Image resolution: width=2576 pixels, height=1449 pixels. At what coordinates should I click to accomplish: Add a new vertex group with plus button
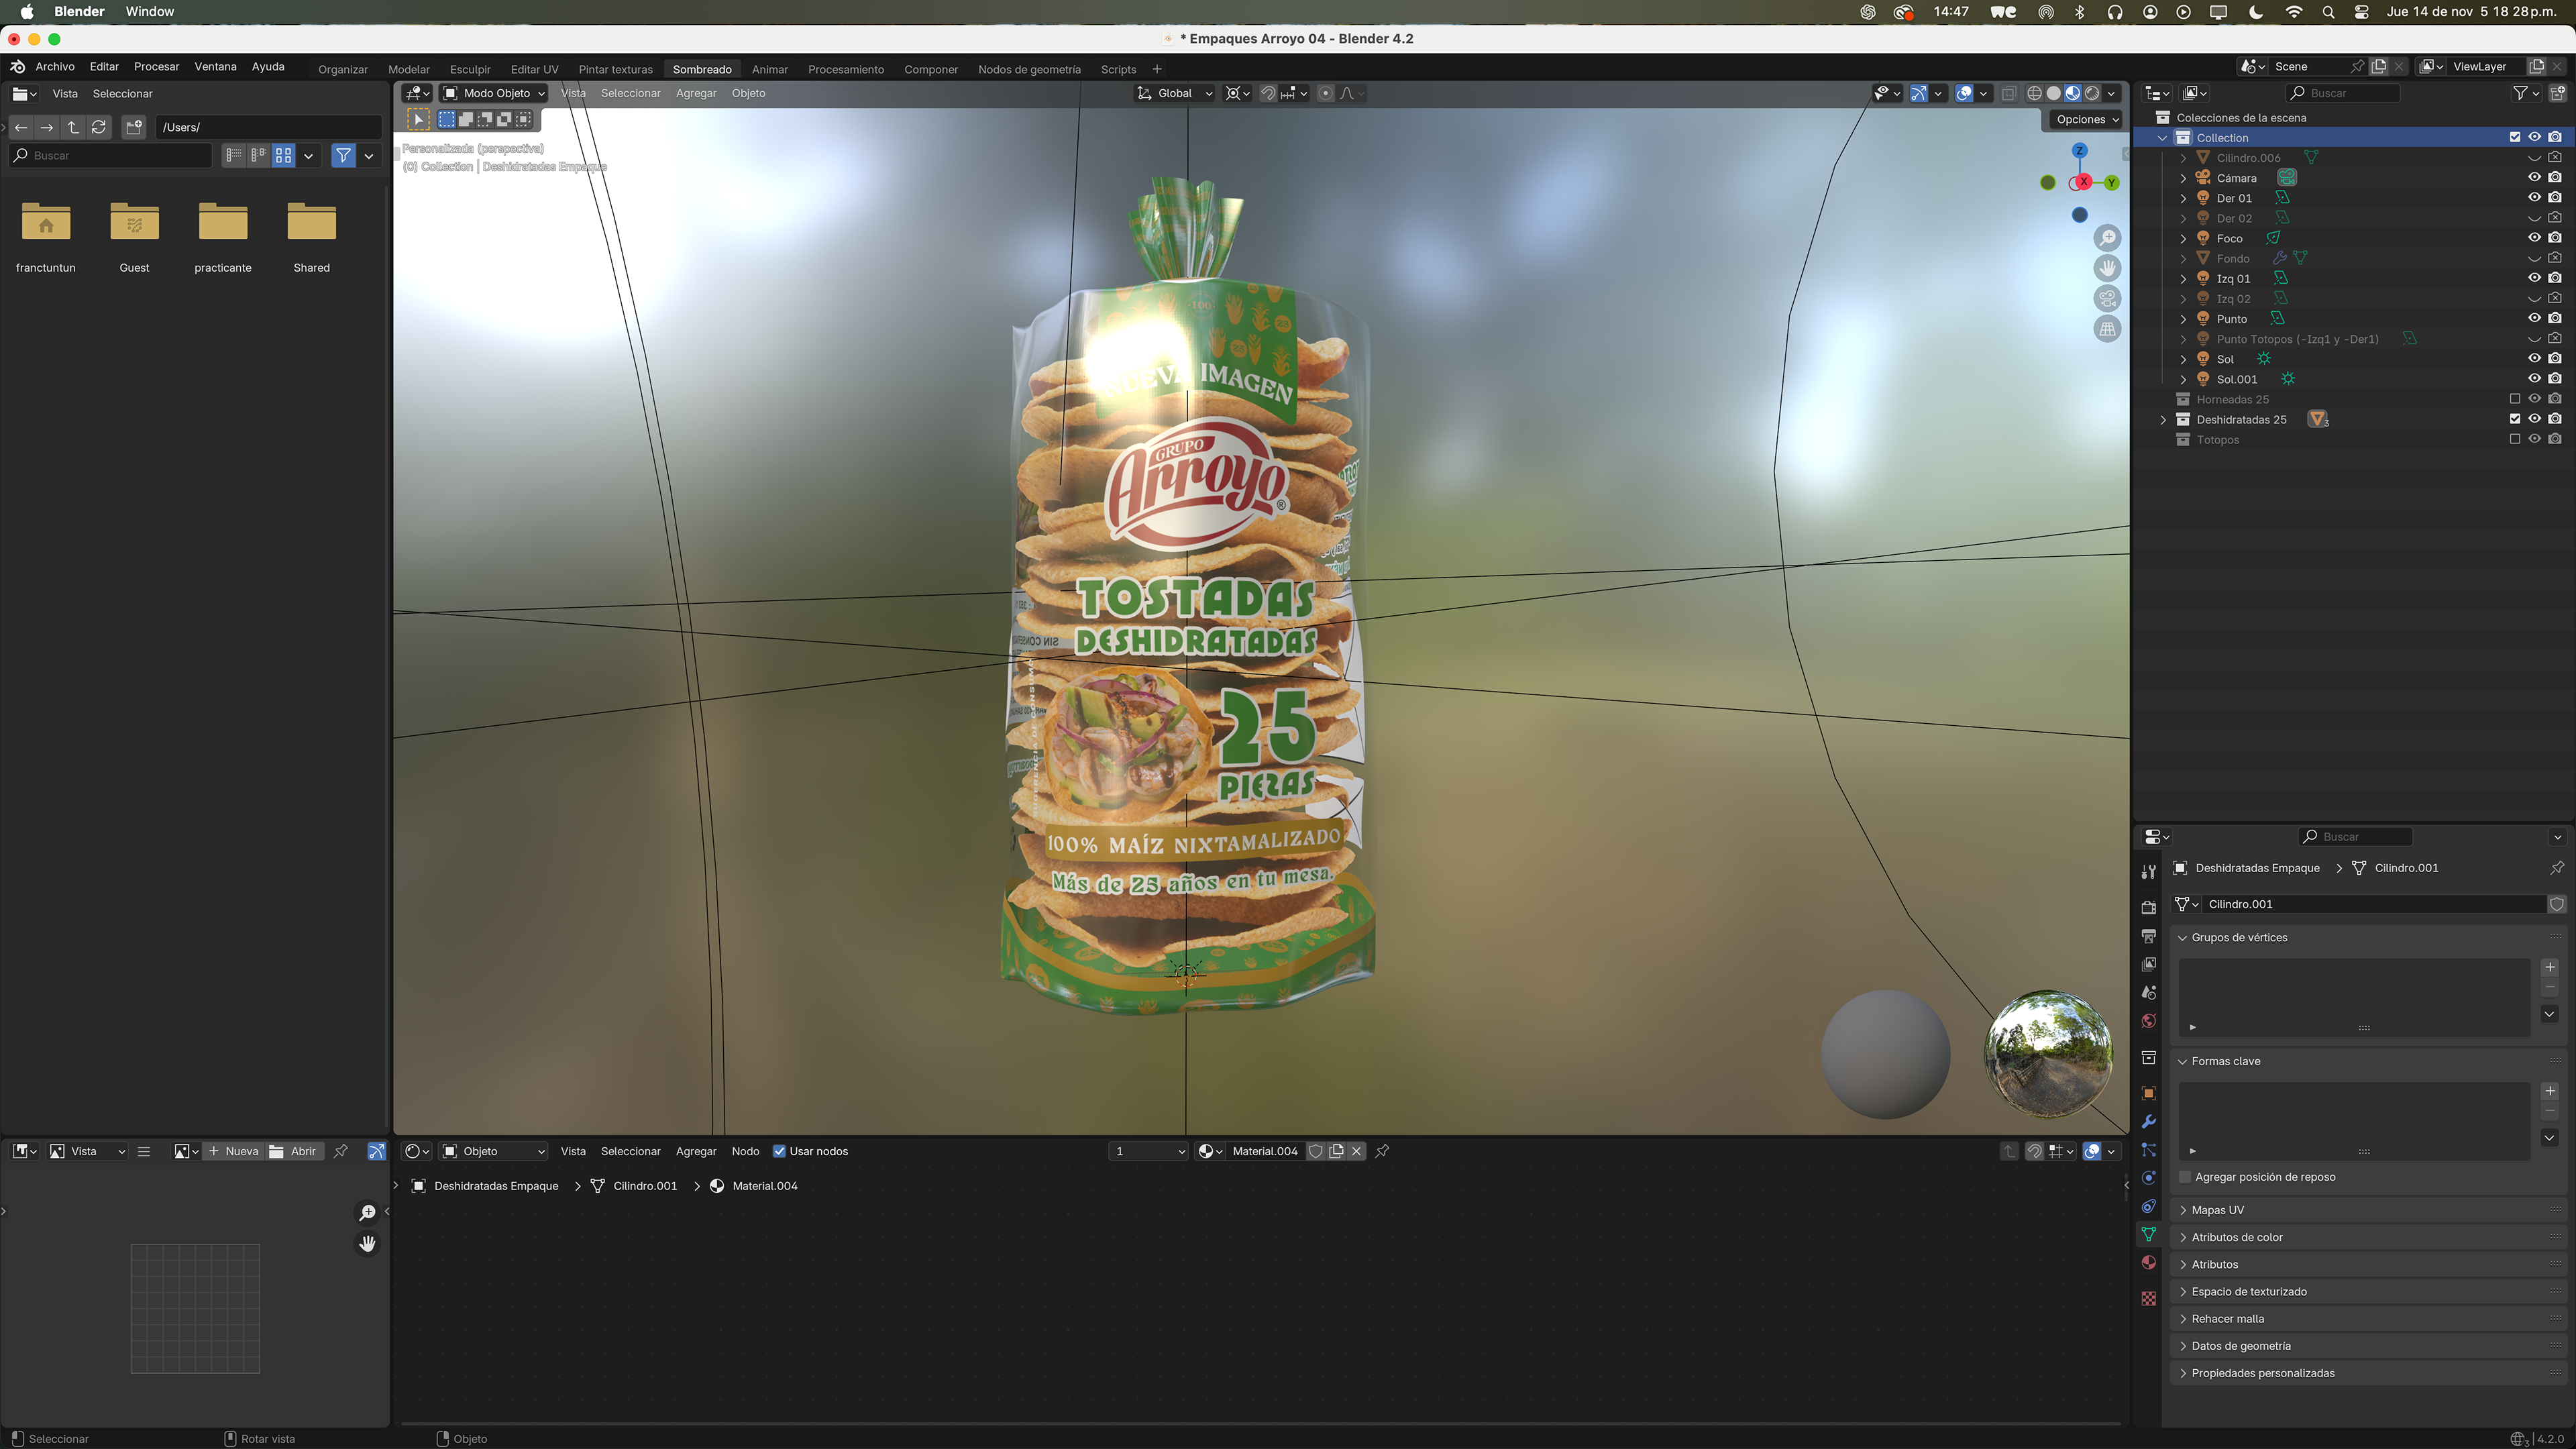point(2550,967)
